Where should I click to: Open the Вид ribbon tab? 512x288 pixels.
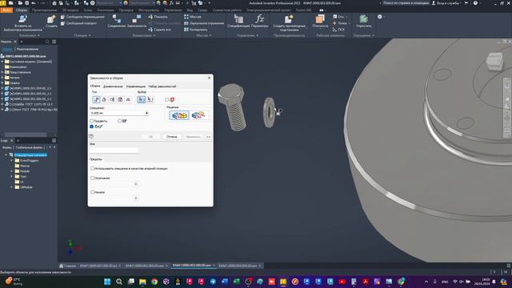[x=190, y=10]
